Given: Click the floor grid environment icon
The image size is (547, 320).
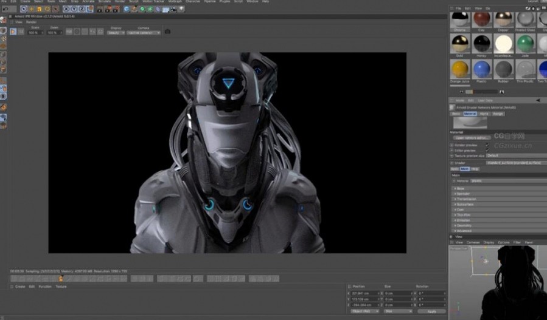Looking at the screenshot, I should pyautogui.click(x=166, y=9).
